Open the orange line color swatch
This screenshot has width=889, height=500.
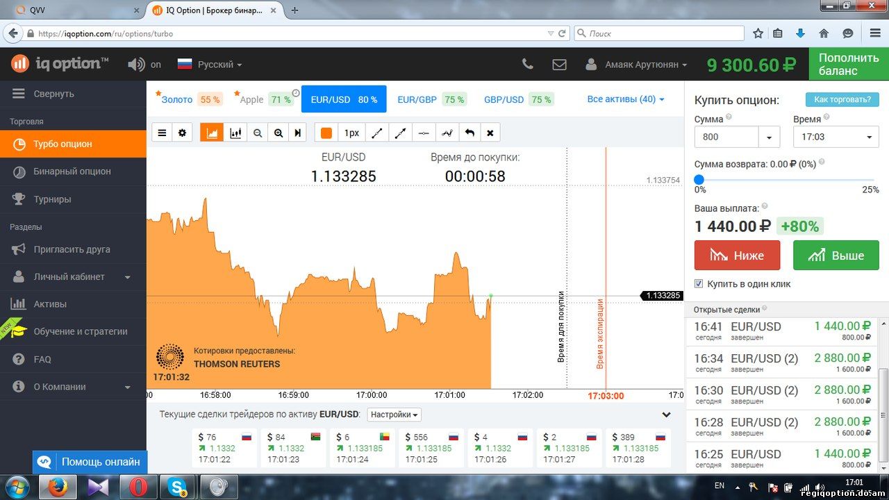pos(326,133)
